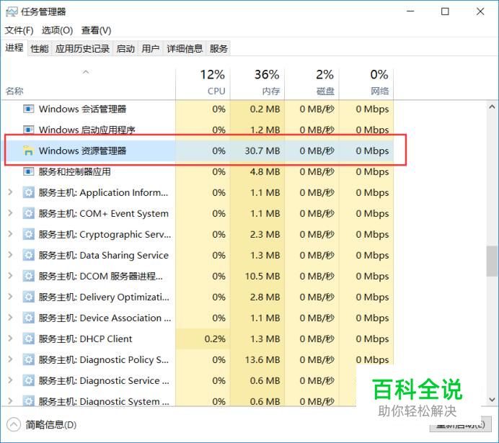Click gear icon of Diagnostic System host
This screenshot has width=499, height=443.
[x=29, y=401]
